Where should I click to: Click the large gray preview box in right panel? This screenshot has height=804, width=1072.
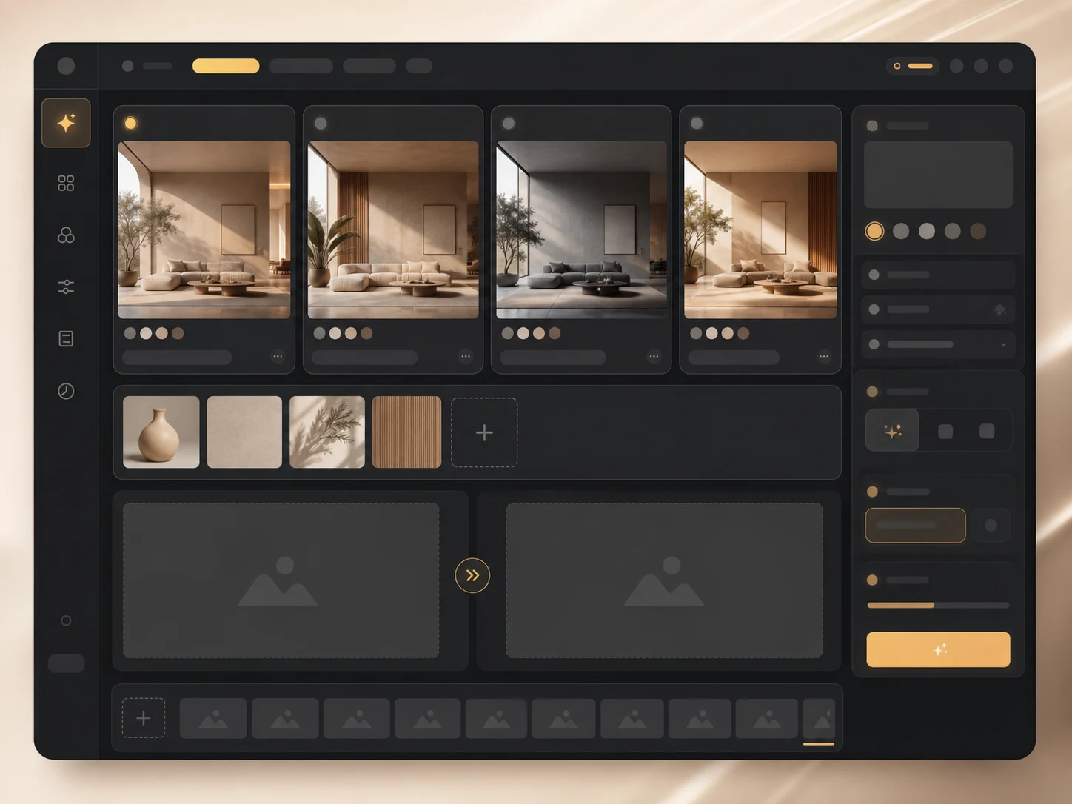coord(938,175)
